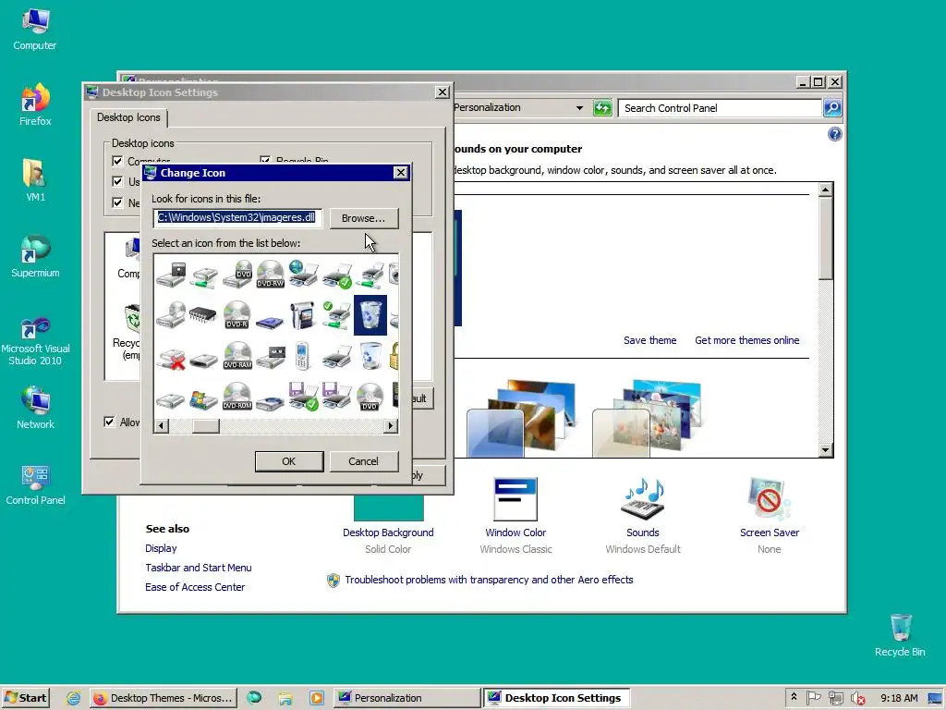Image resolution: width=946 pixels, height=710 pixels.
Task: Click the Desktop Icon Settings taskbar button
Action: tap(556, 698)
